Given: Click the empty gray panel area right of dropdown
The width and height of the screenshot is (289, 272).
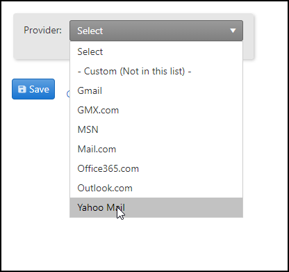Looking at the screenshot, I should coord(248,36).
